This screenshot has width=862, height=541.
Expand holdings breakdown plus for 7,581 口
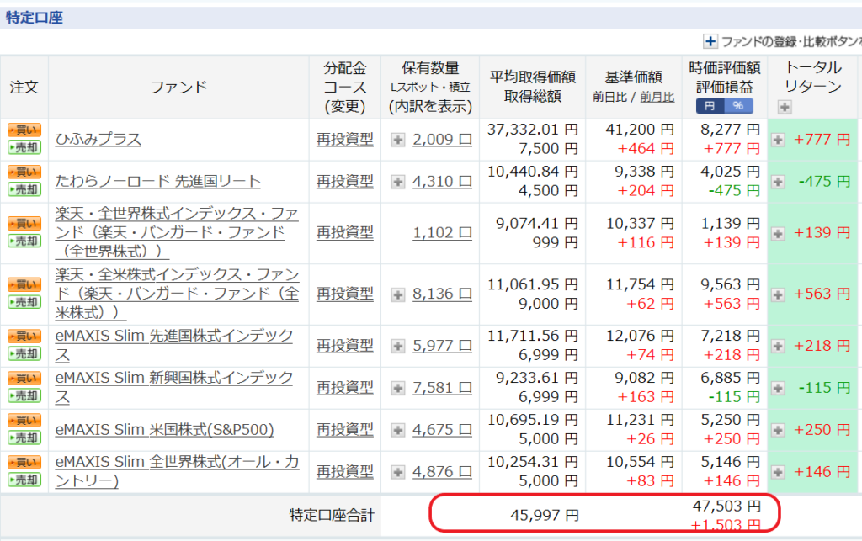click(398, 389)
